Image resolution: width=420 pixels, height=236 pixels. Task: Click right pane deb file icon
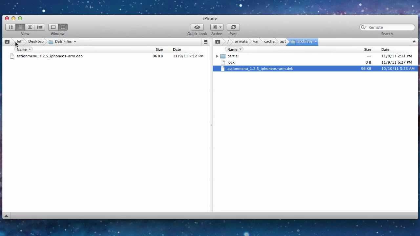tap(223, 69)
